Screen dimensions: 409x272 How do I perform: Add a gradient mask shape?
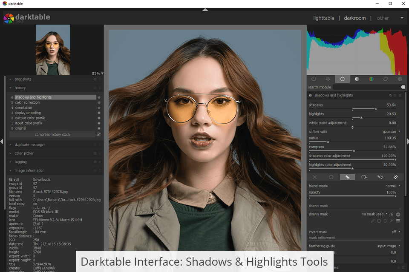[398, 221]
